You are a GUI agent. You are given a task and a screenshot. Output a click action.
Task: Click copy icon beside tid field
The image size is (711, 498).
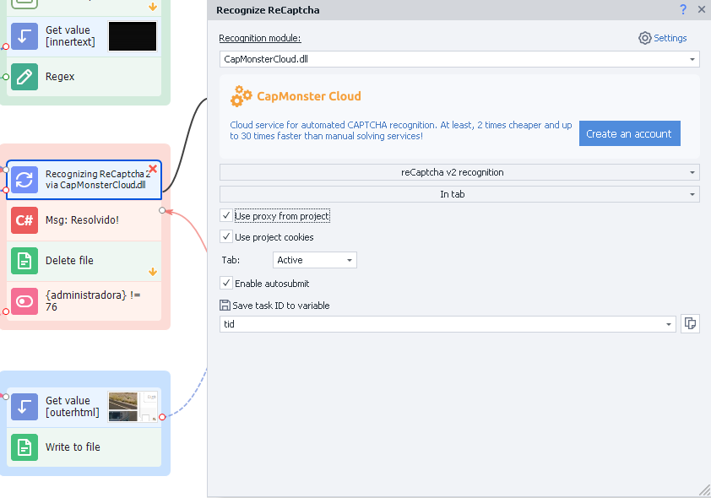coord(691,323)
